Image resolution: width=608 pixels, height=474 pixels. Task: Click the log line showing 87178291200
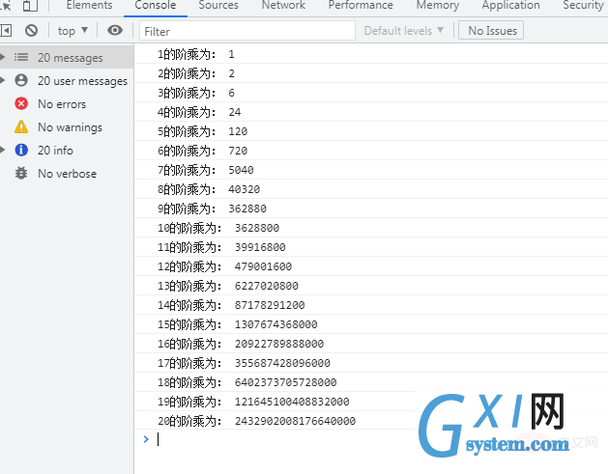371,305
